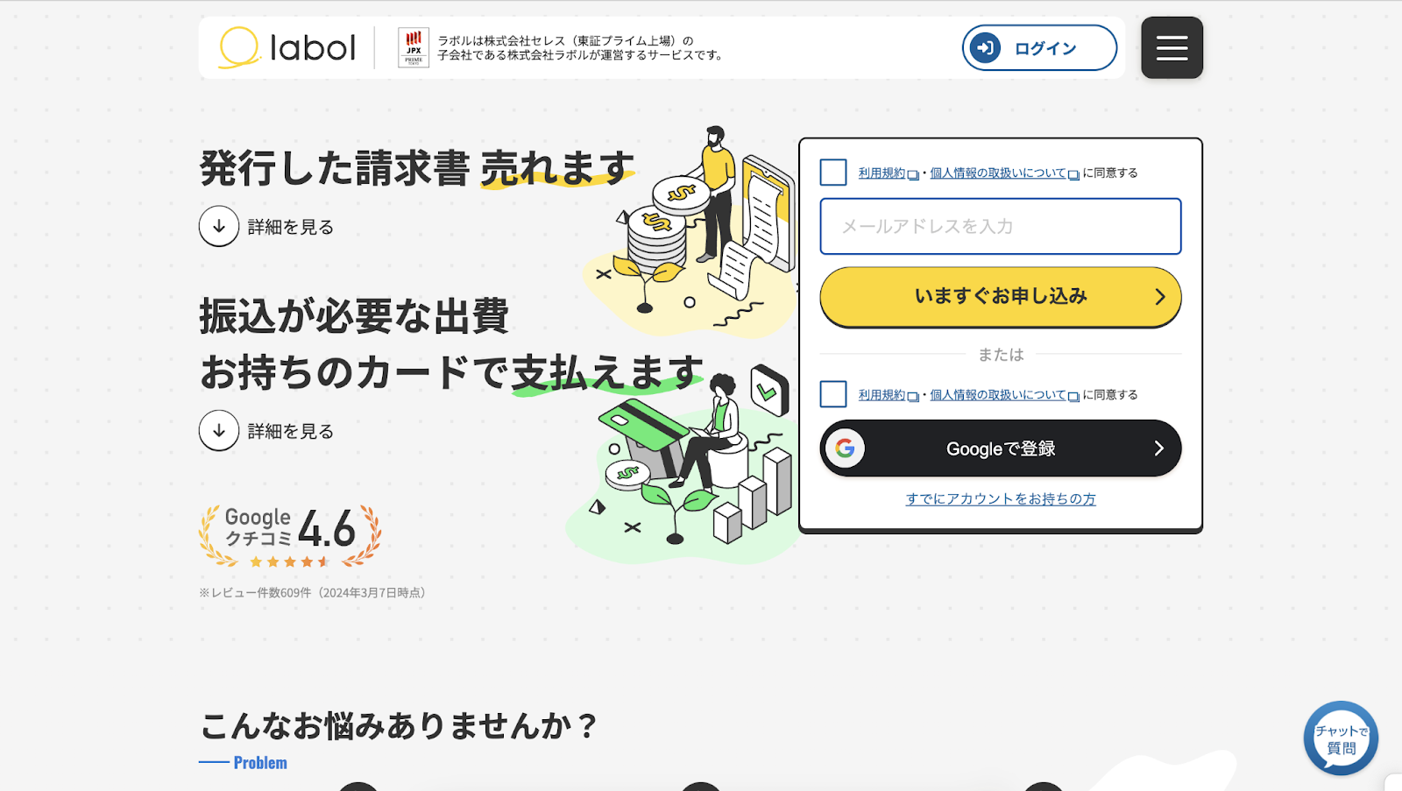Open the hamburger menu icon
This screenshot has width=1402, height=791.
(x=1172, y=47)
